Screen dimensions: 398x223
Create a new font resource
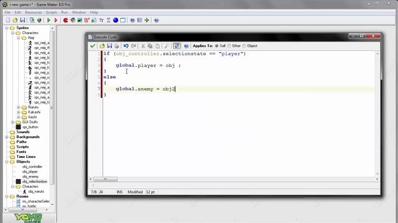click(x=101, y=20)
